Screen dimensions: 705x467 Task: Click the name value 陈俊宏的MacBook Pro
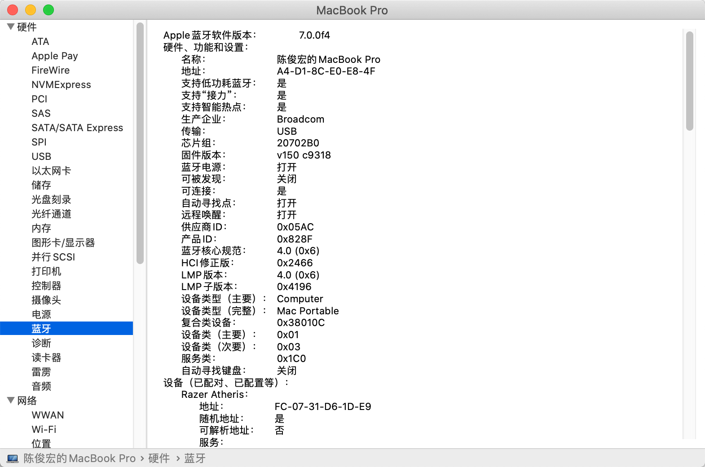(x=329, y=60)
